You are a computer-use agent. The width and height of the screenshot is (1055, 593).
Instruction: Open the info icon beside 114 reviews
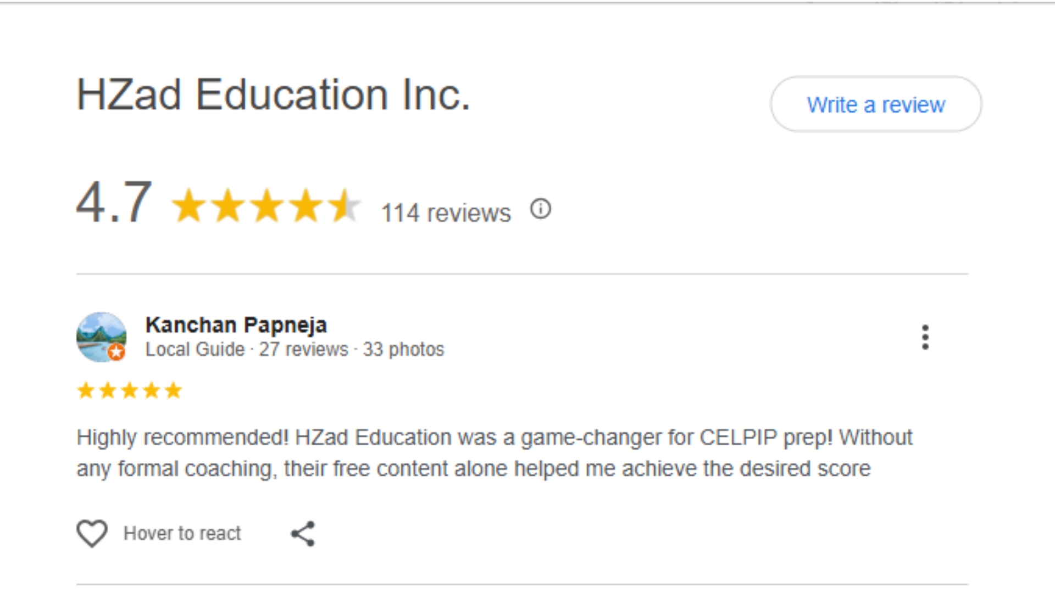[540, 209]
